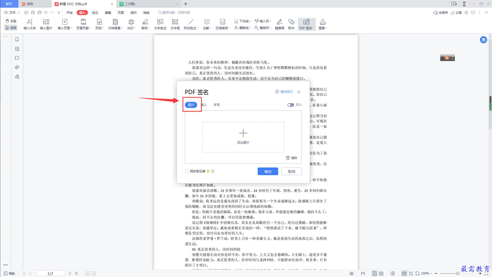Check the sync to cloud checkbox
This screenshot has height=277, width=492.
(187, 171)
